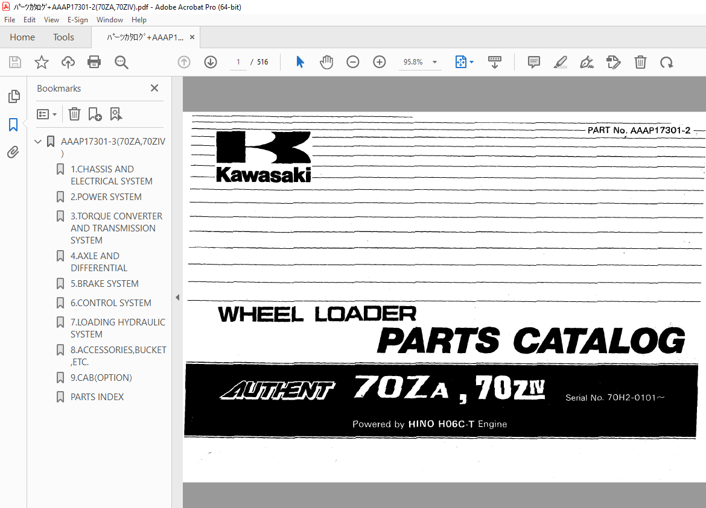Viewport: 706px width, 508px height.
Task: Delete page with toolbar trash icon
Action: click(x=640, y=62)
